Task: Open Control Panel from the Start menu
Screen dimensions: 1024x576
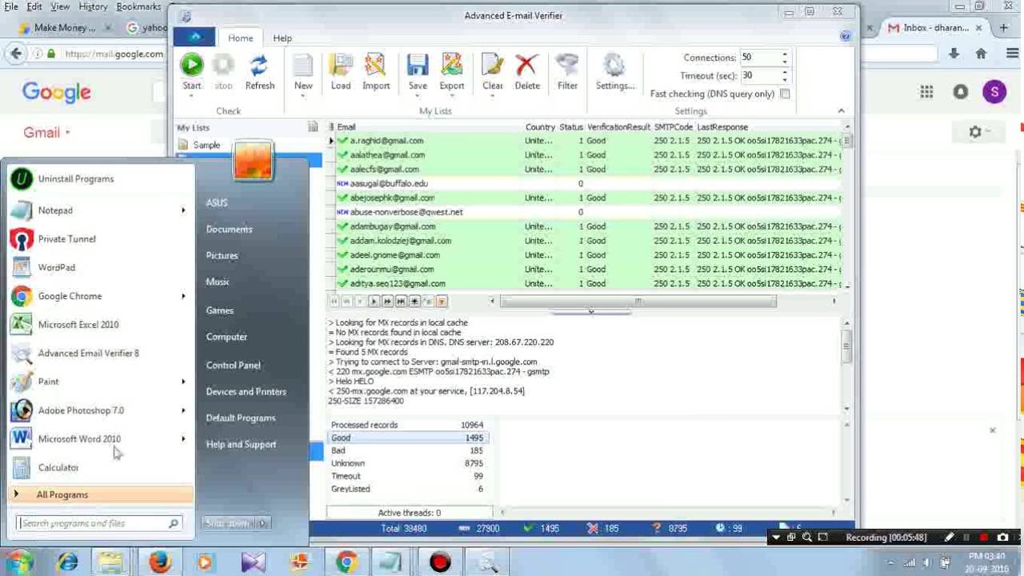Action: click(x=233, y=365)
